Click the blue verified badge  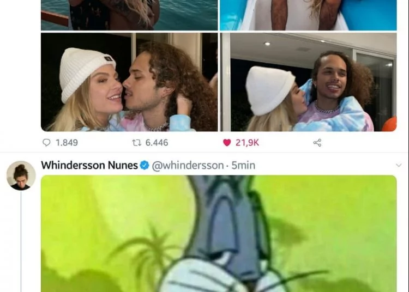pyautogui.click(x=145, y=165)
